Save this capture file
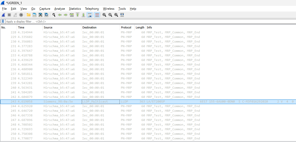This screenshot has width=296, height=142. pos(35,15)
